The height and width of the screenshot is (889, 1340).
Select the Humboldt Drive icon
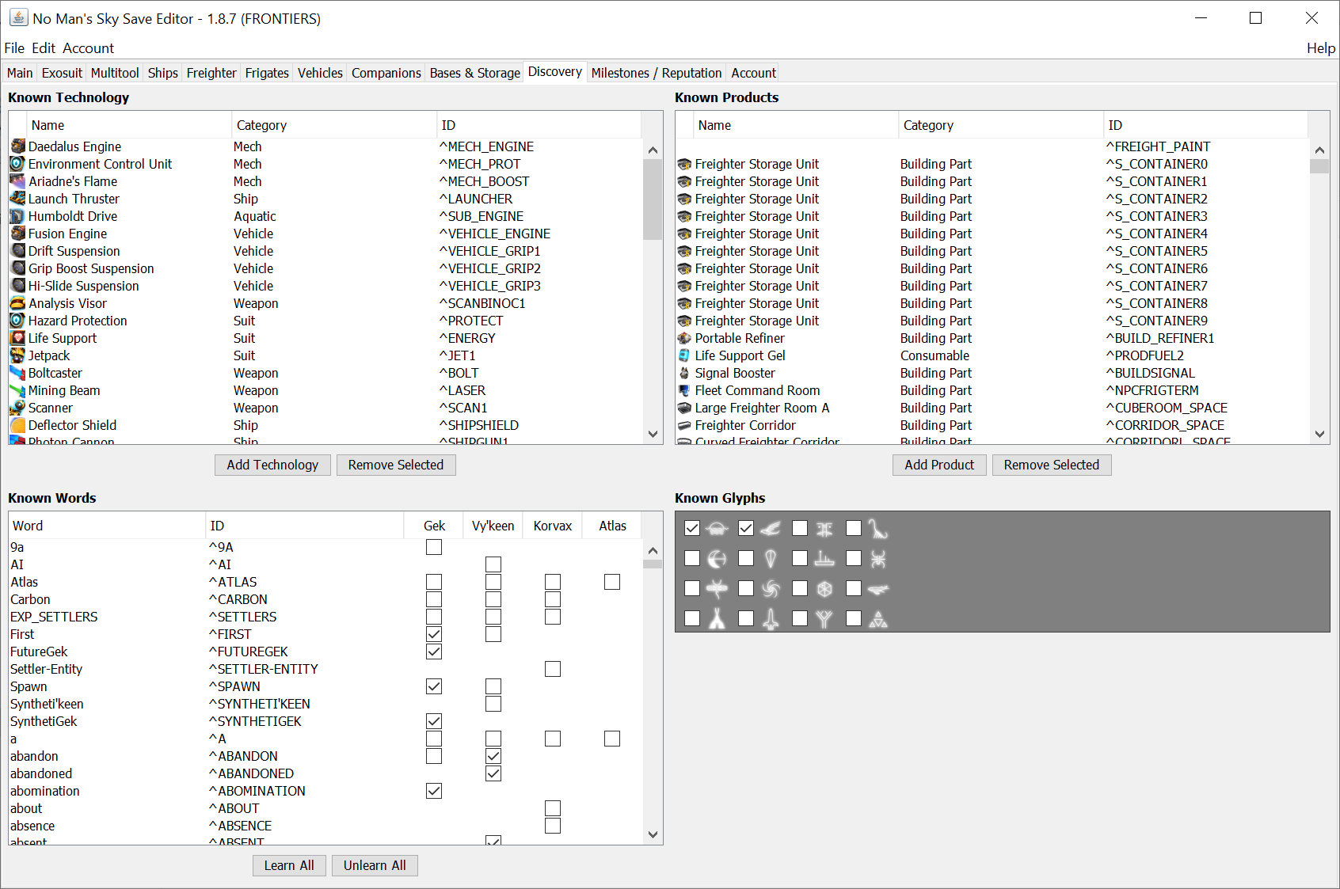pos(18,216)
